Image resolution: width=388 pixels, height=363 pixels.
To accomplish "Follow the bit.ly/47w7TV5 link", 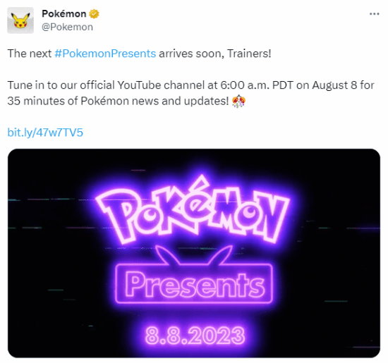I will coord(45,133).
